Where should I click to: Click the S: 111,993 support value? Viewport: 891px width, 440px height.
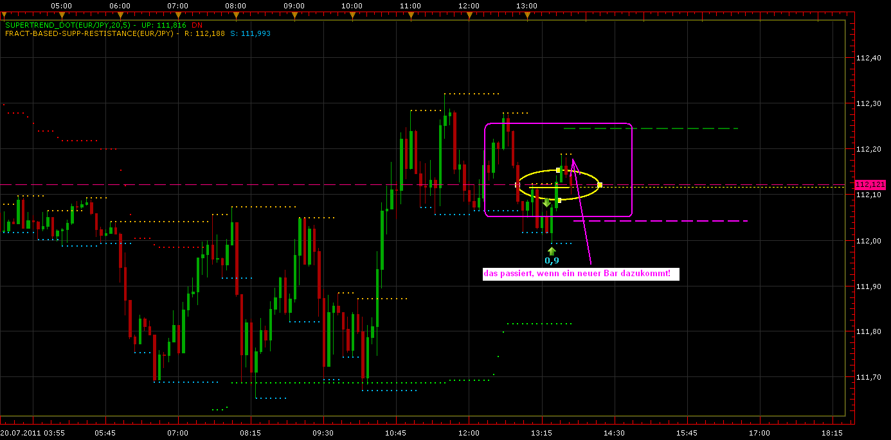(250, 33)
